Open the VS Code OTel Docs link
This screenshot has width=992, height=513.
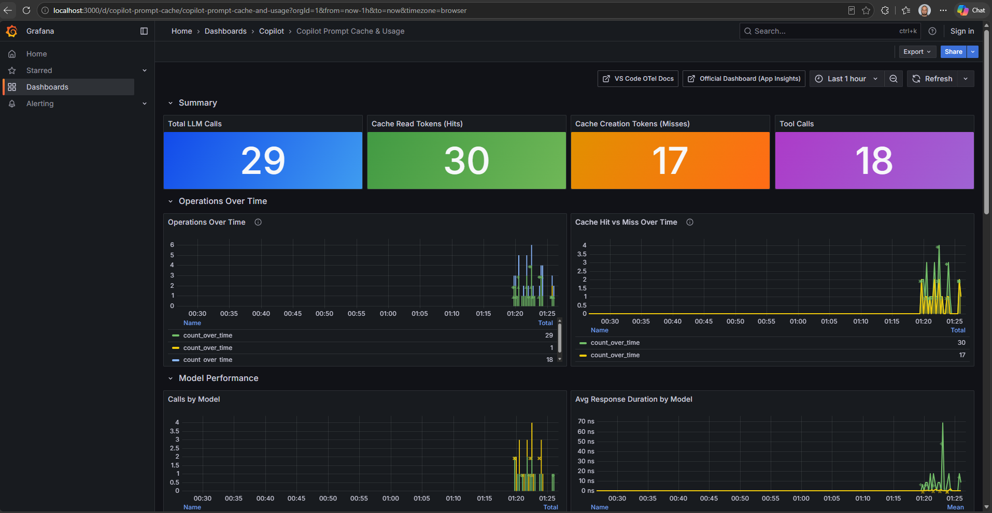pyautogui.click(x=638, y=79)
